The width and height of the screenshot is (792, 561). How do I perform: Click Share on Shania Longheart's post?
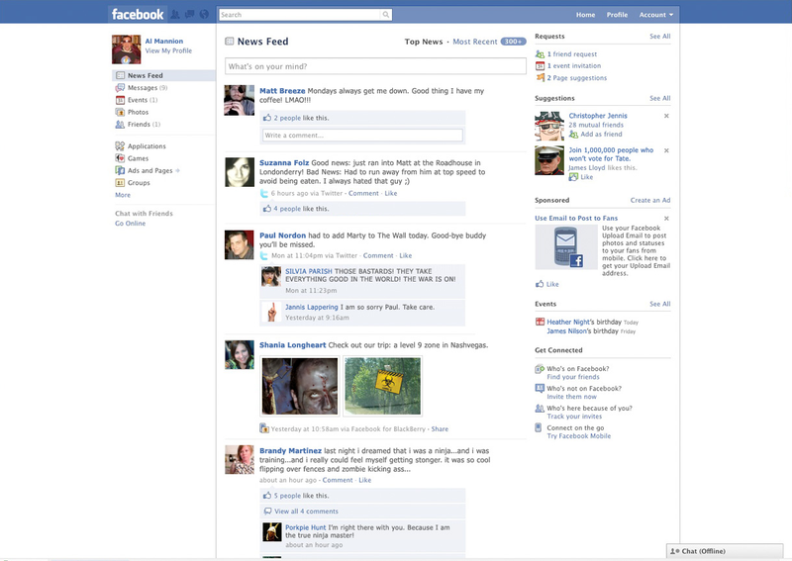click(x=440, y=428)
